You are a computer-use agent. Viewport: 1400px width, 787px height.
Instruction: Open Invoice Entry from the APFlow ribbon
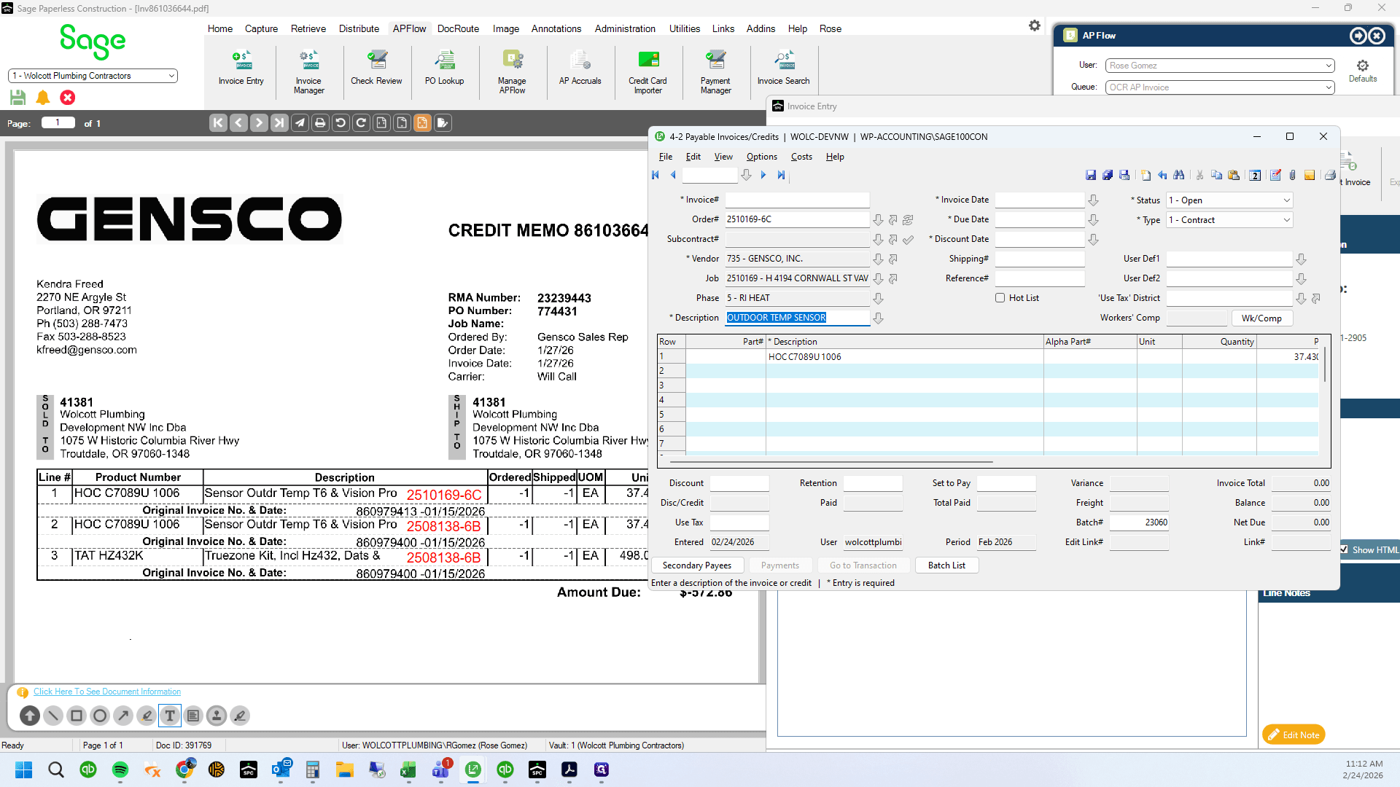click(x=241, y=68)
